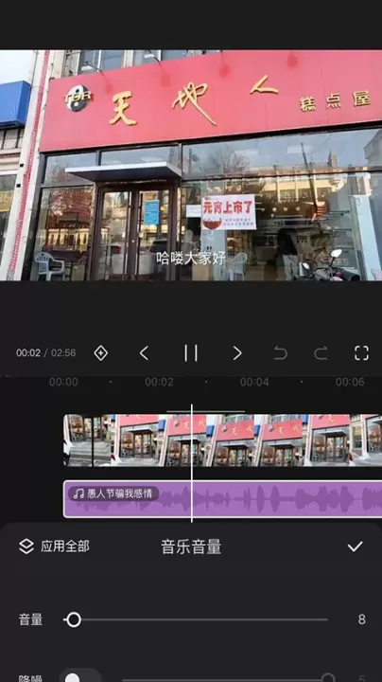Click the 00:06 timeline ruler mark
This screenshot has height=682, width=382.
point(350,382)
